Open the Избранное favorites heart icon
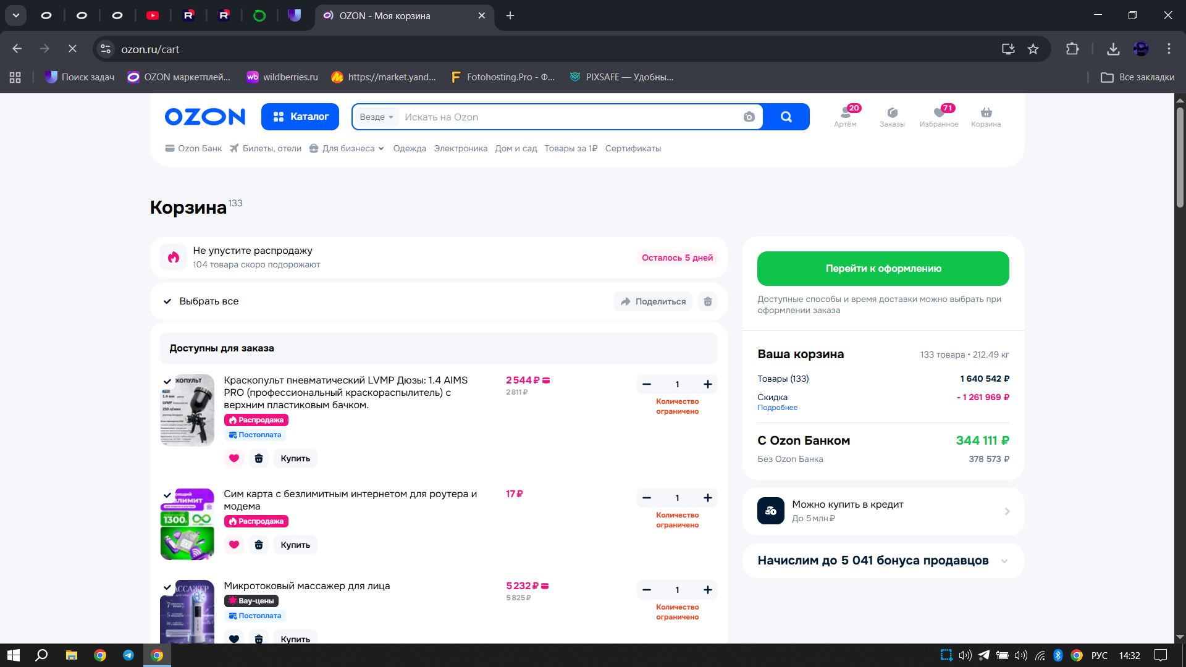1186x667 pixels. pos(939,113)
